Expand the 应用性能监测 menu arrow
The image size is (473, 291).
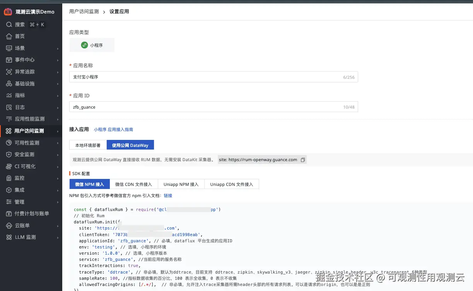point(58,119)
